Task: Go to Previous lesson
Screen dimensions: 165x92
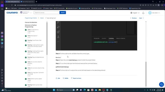Action: [134, 18]
